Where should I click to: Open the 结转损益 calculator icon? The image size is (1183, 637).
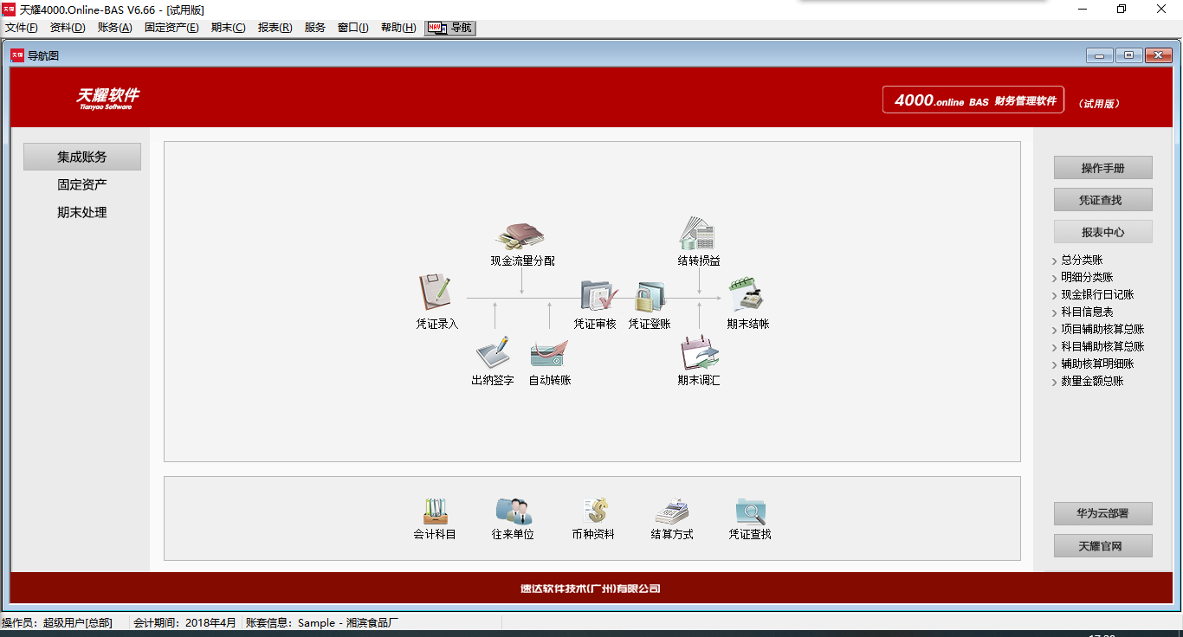pyautogui.click(x=697, y=233)
